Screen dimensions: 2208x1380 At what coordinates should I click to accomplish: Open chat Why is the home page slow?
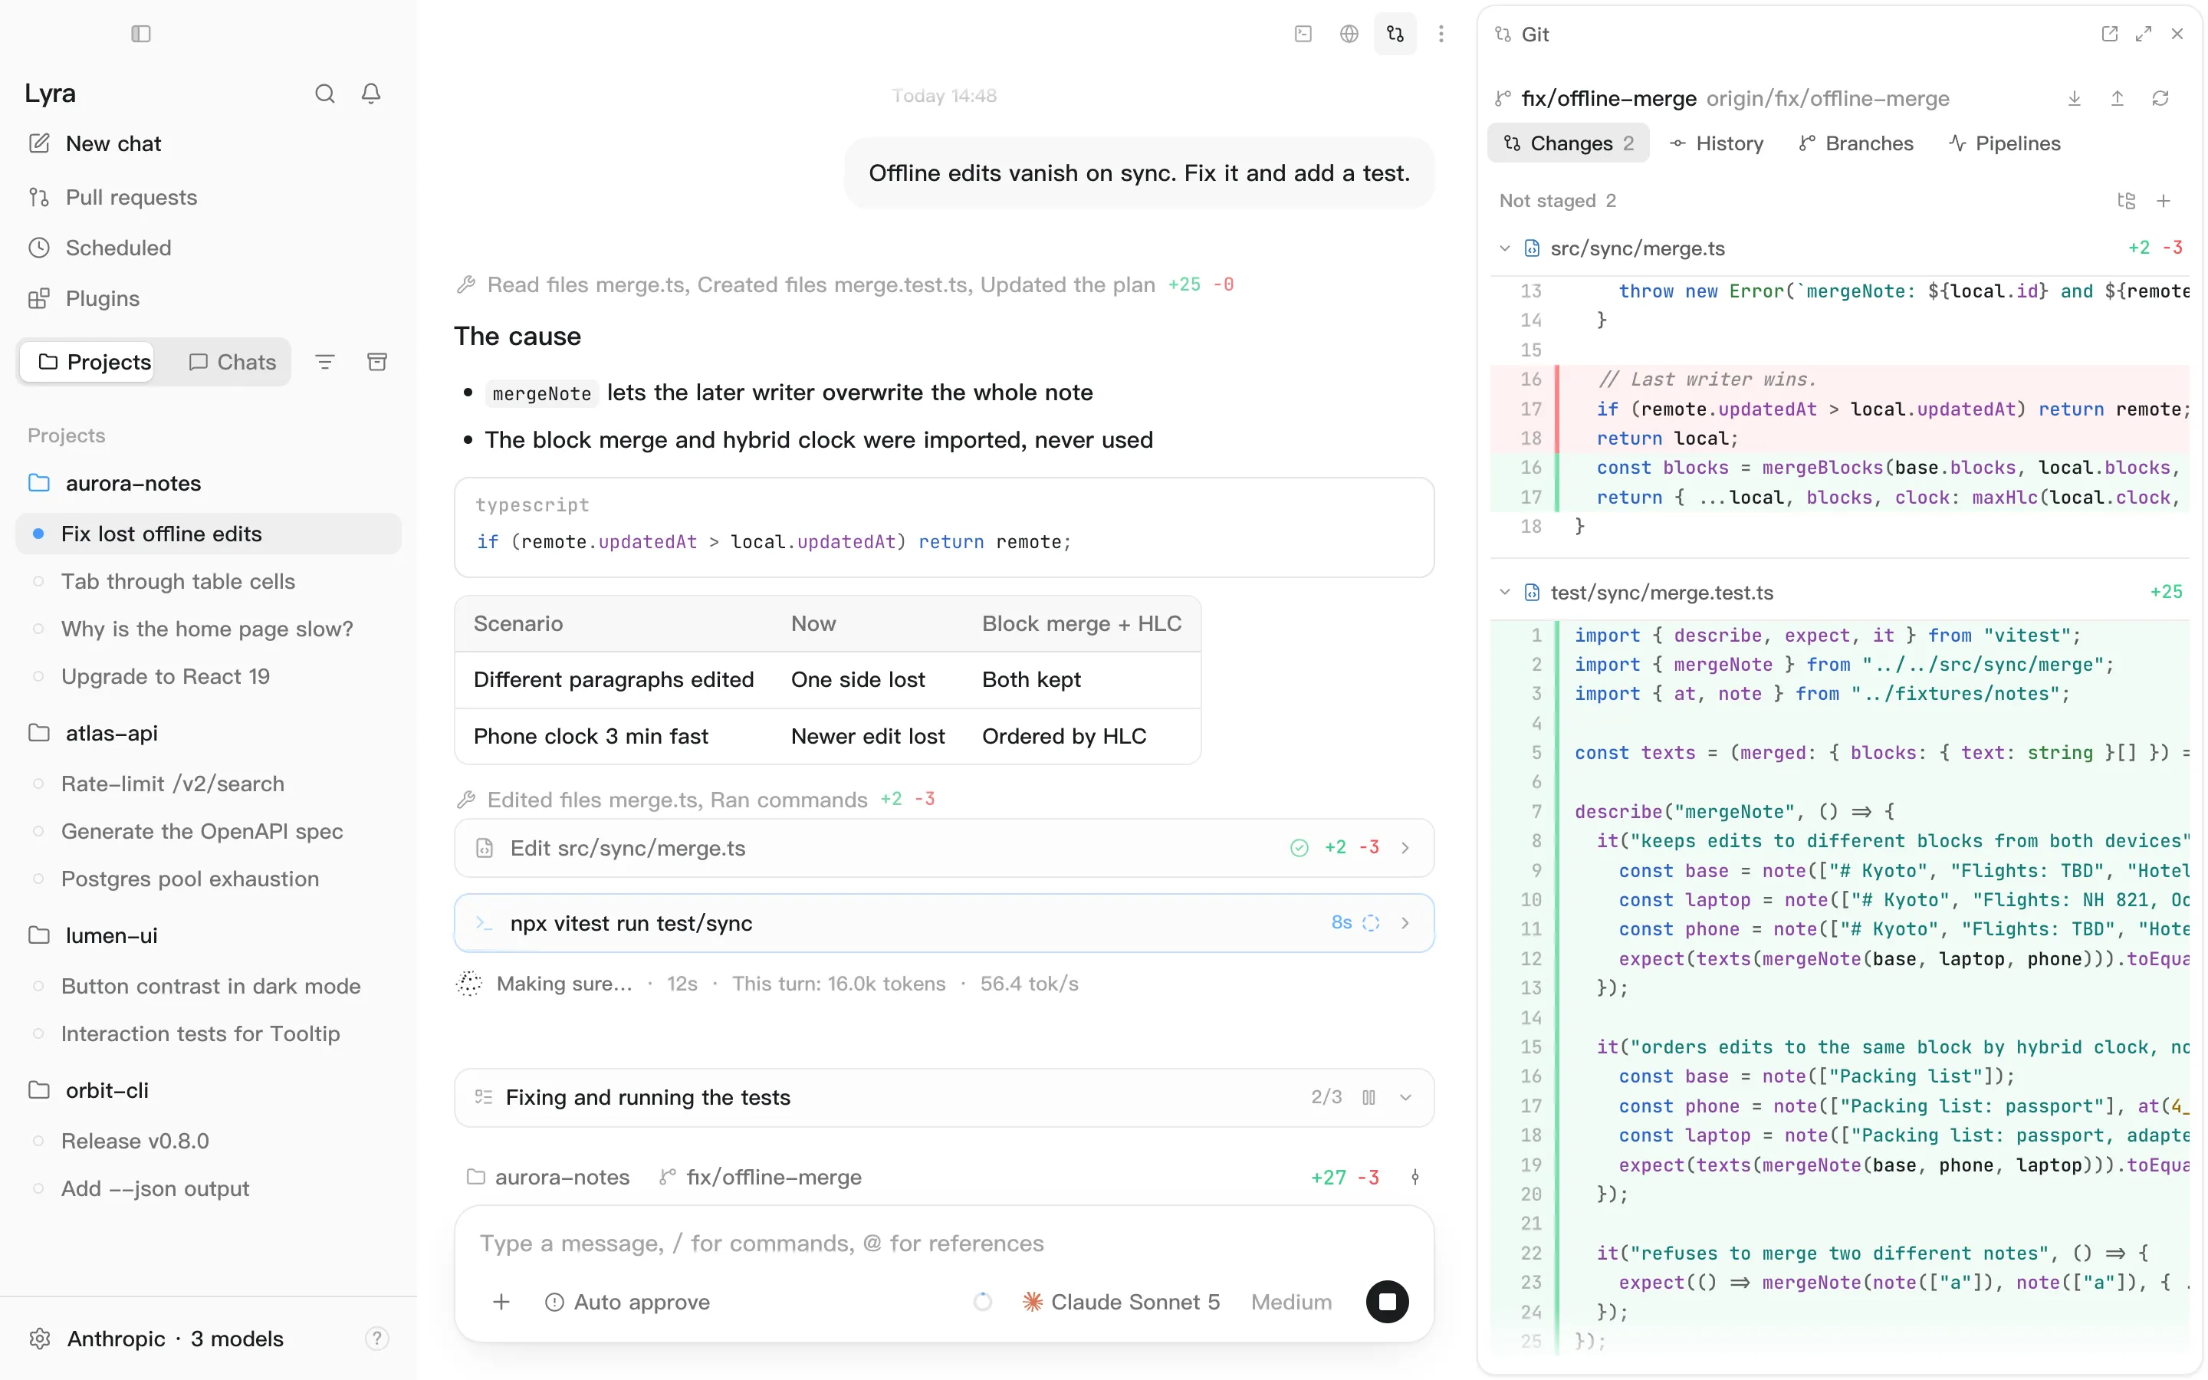pos(207,629)
